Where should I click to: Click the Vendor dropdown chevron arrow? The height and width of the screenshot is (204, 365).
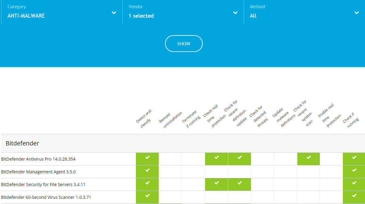coord(235,13)
